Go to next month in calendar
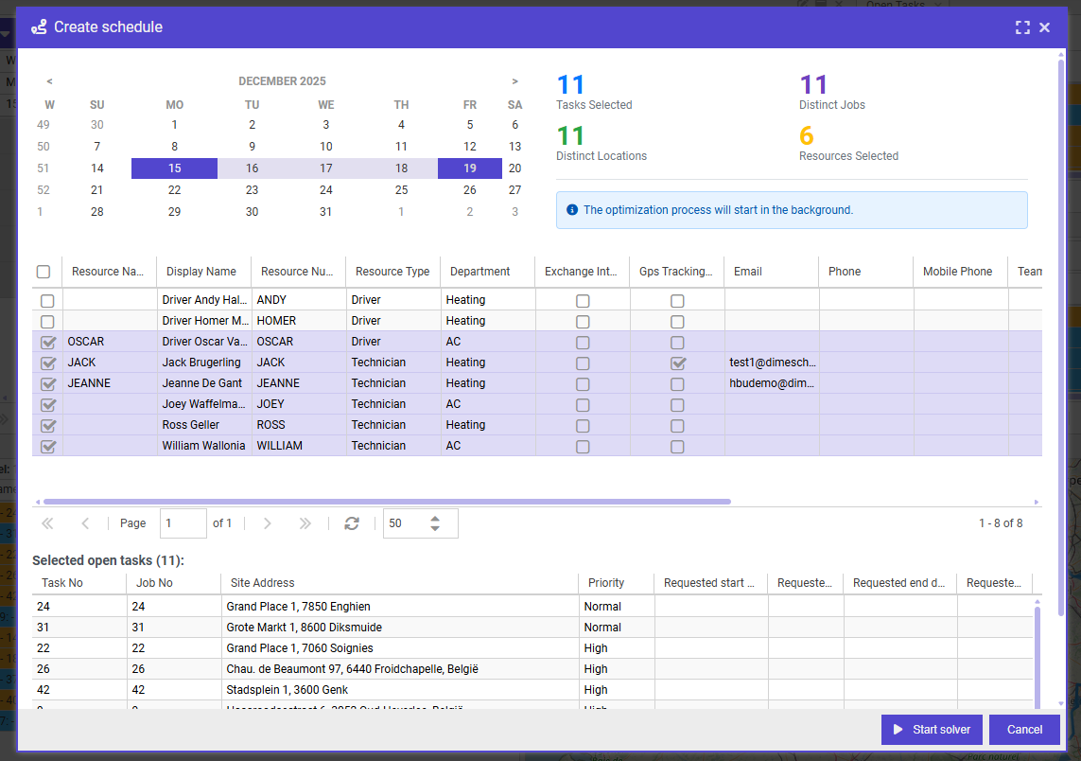The height and width of the screenshot is (761, 1081). (x=514, y=81)
